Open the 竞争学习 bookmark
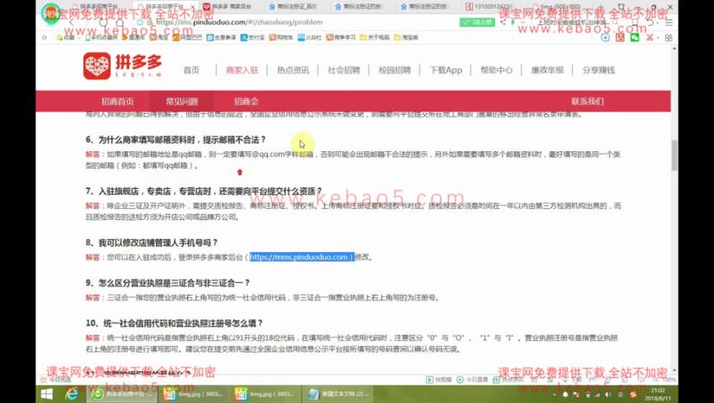This screenshot has width=714, height=403. click(x=340, y=37)
